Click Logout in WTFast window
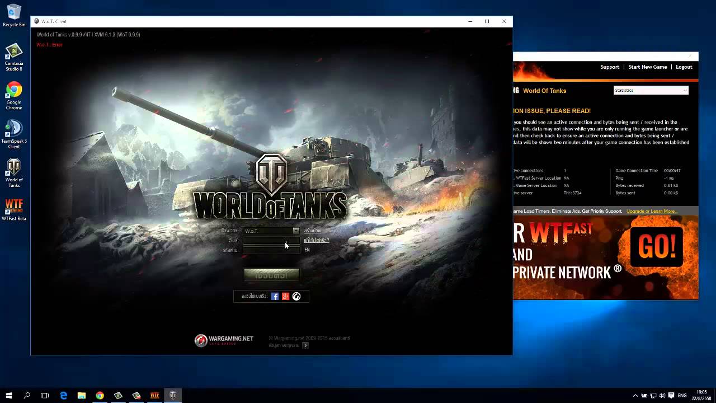The image size is (716, 403). pyautogui.click(x=684, y=67)
